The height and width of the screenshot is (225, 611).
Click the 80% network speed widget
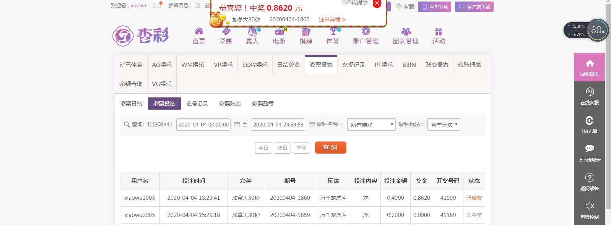point(597,30)
